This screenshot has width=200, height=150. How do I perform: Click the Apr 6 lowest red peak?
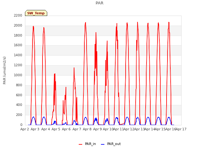tap(66, 87)
